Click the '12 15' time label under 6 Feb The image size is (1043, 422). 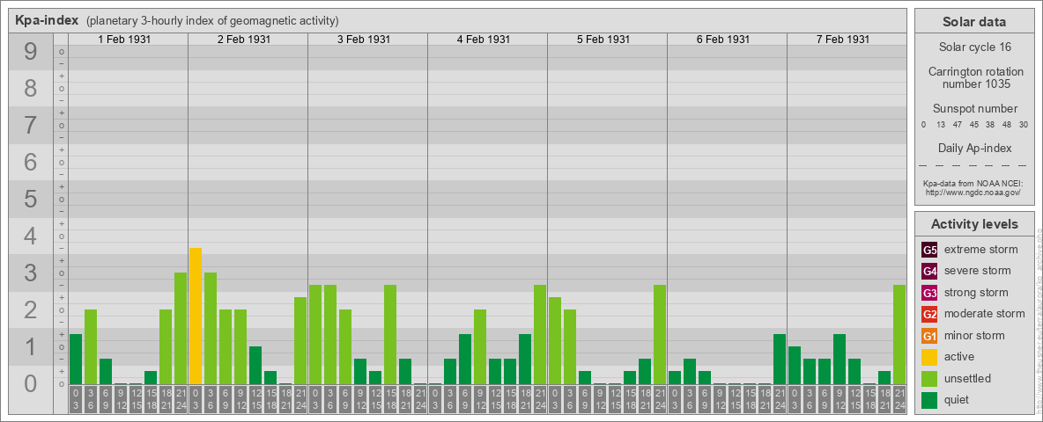click(x=734, y=400)
